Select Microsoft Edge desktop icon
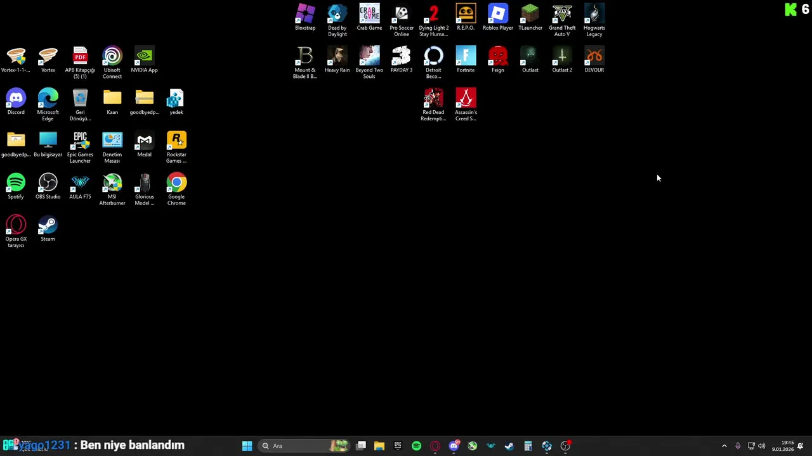Screen dimensions: 812x456 (x=48, y=104)
